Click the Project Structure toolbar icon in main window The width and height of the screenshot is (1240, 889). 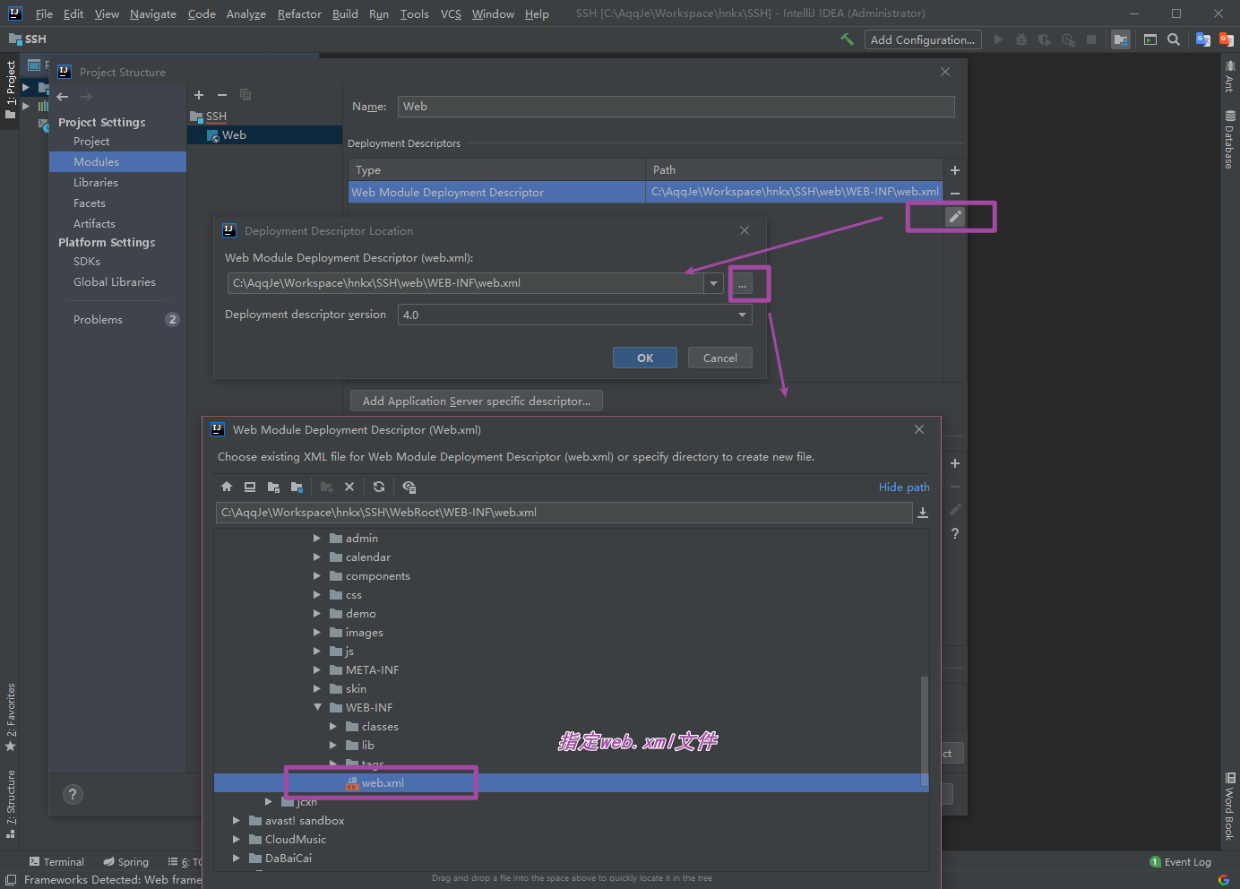[1121, 39]
